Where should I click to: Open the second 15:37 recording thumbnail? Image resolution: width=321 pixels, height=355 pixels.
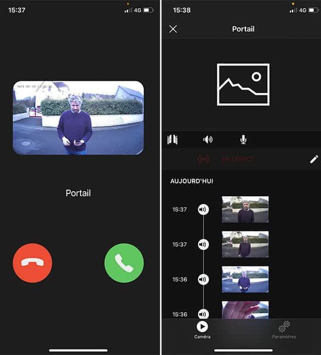245,245
